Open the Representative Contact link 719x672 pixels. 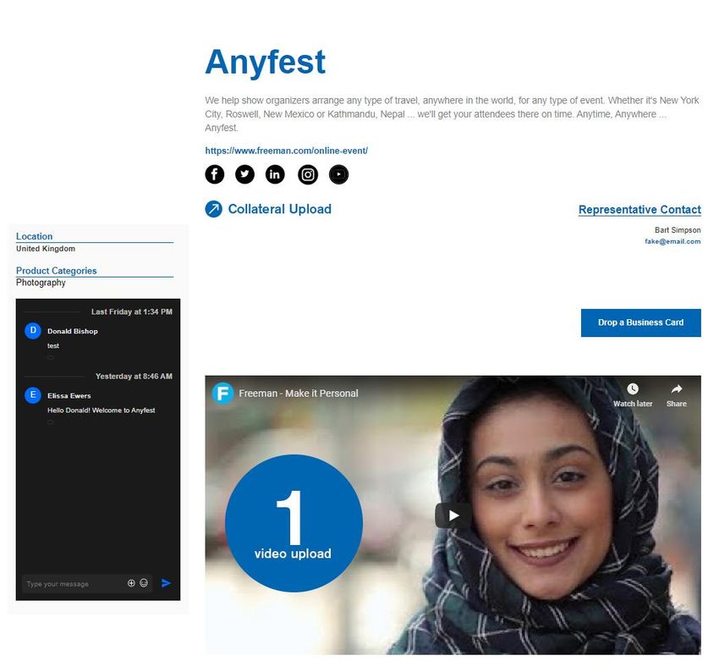click(639, 210)
